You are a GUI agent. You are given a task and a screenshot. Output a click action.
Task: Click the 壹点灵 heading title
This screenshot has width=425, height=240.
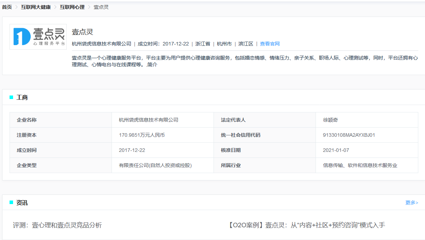[82, 32]
